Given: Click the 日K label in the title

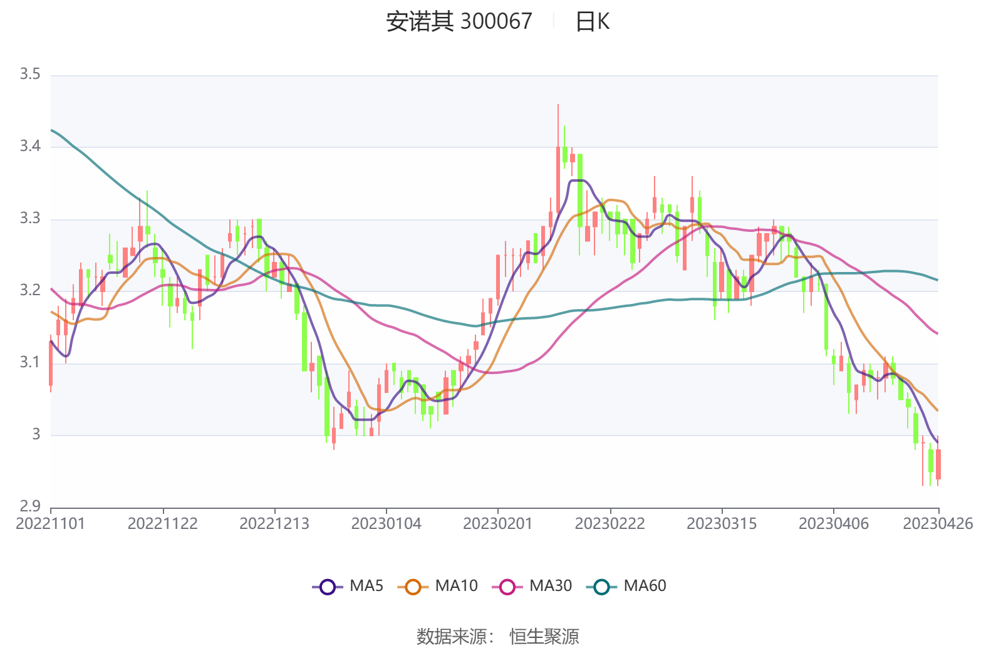Looking at the screenshot, I should 593,21.
